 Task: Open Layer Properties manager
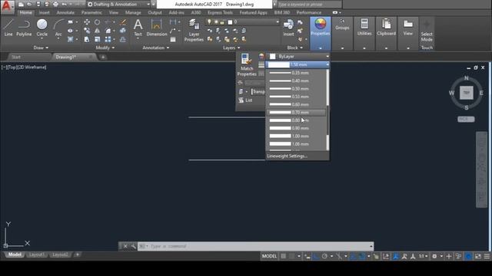click(194, 30)
